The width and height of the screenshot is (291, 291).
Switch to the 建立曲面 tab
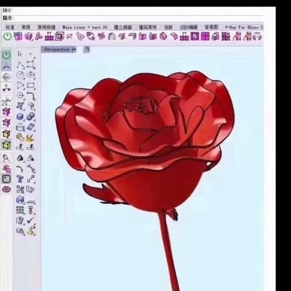coord(123,27)
